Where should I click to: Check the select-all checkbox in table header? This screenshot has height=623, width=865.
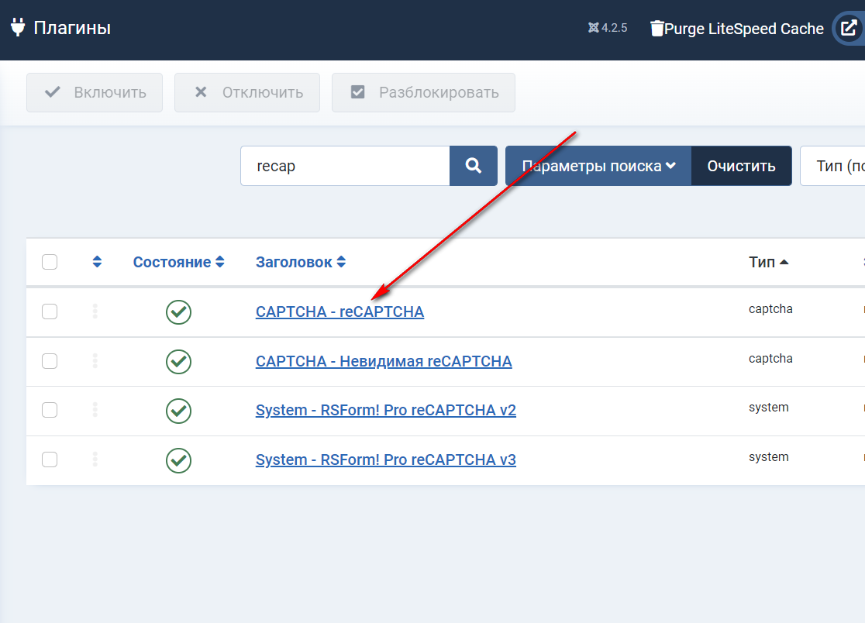[50, 262]
